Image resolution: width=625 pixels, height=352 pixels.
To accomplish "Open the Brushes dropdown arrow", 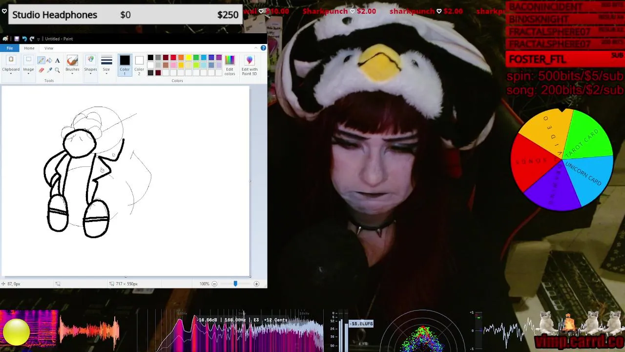I will tap(72, 74).
